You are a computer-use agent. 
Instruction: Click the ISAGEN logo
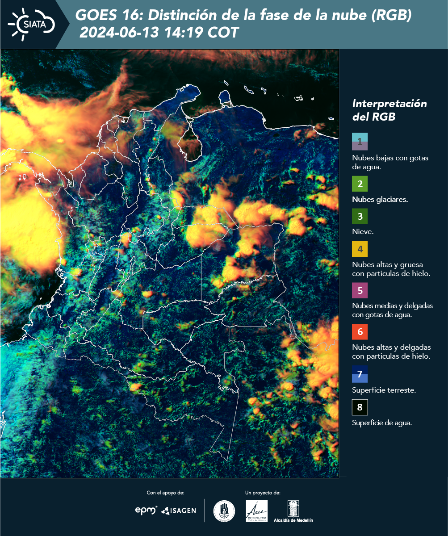(178, 511)
